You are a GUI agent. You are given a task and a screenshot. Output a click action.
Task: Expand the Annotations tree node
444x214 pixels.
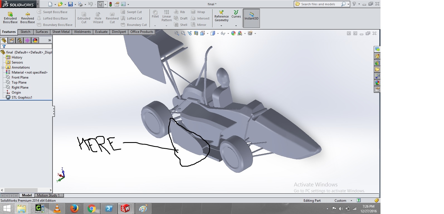point(3,67)
